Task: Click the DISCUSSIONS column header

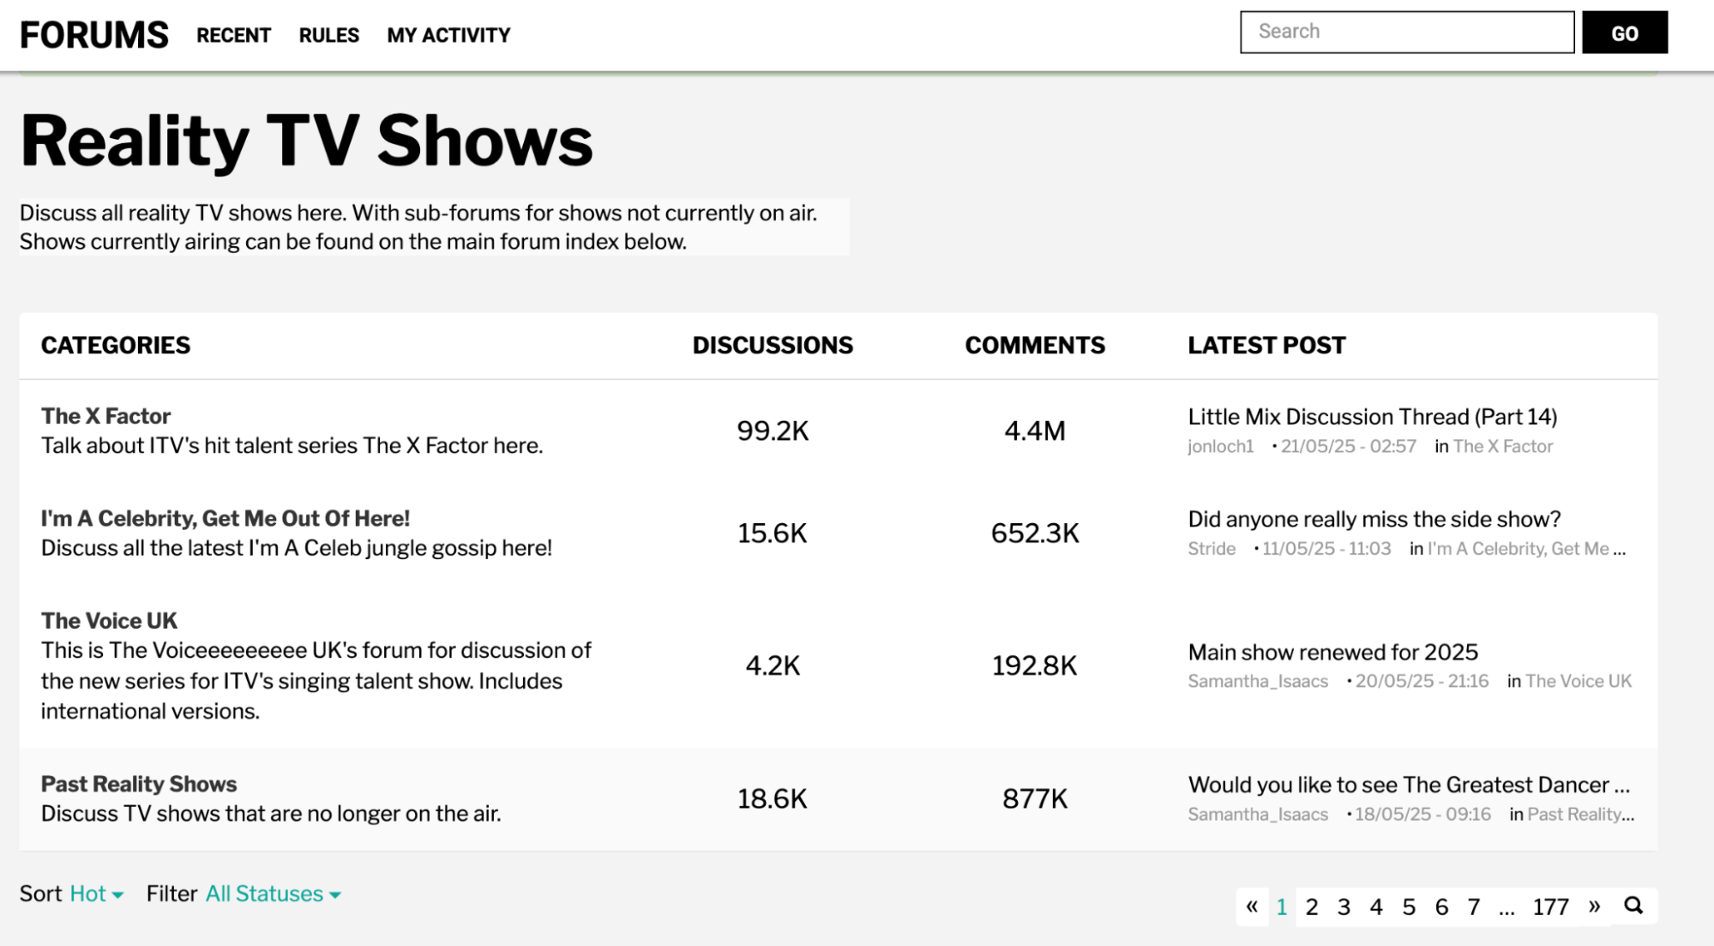Action: [x=773, y=345]
